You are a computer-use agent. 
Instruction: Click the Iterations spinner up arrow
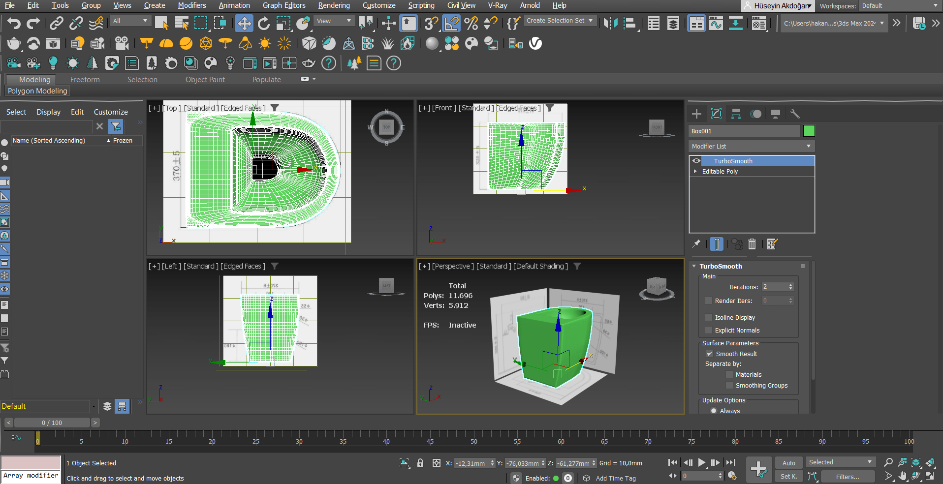click(791, 284)
